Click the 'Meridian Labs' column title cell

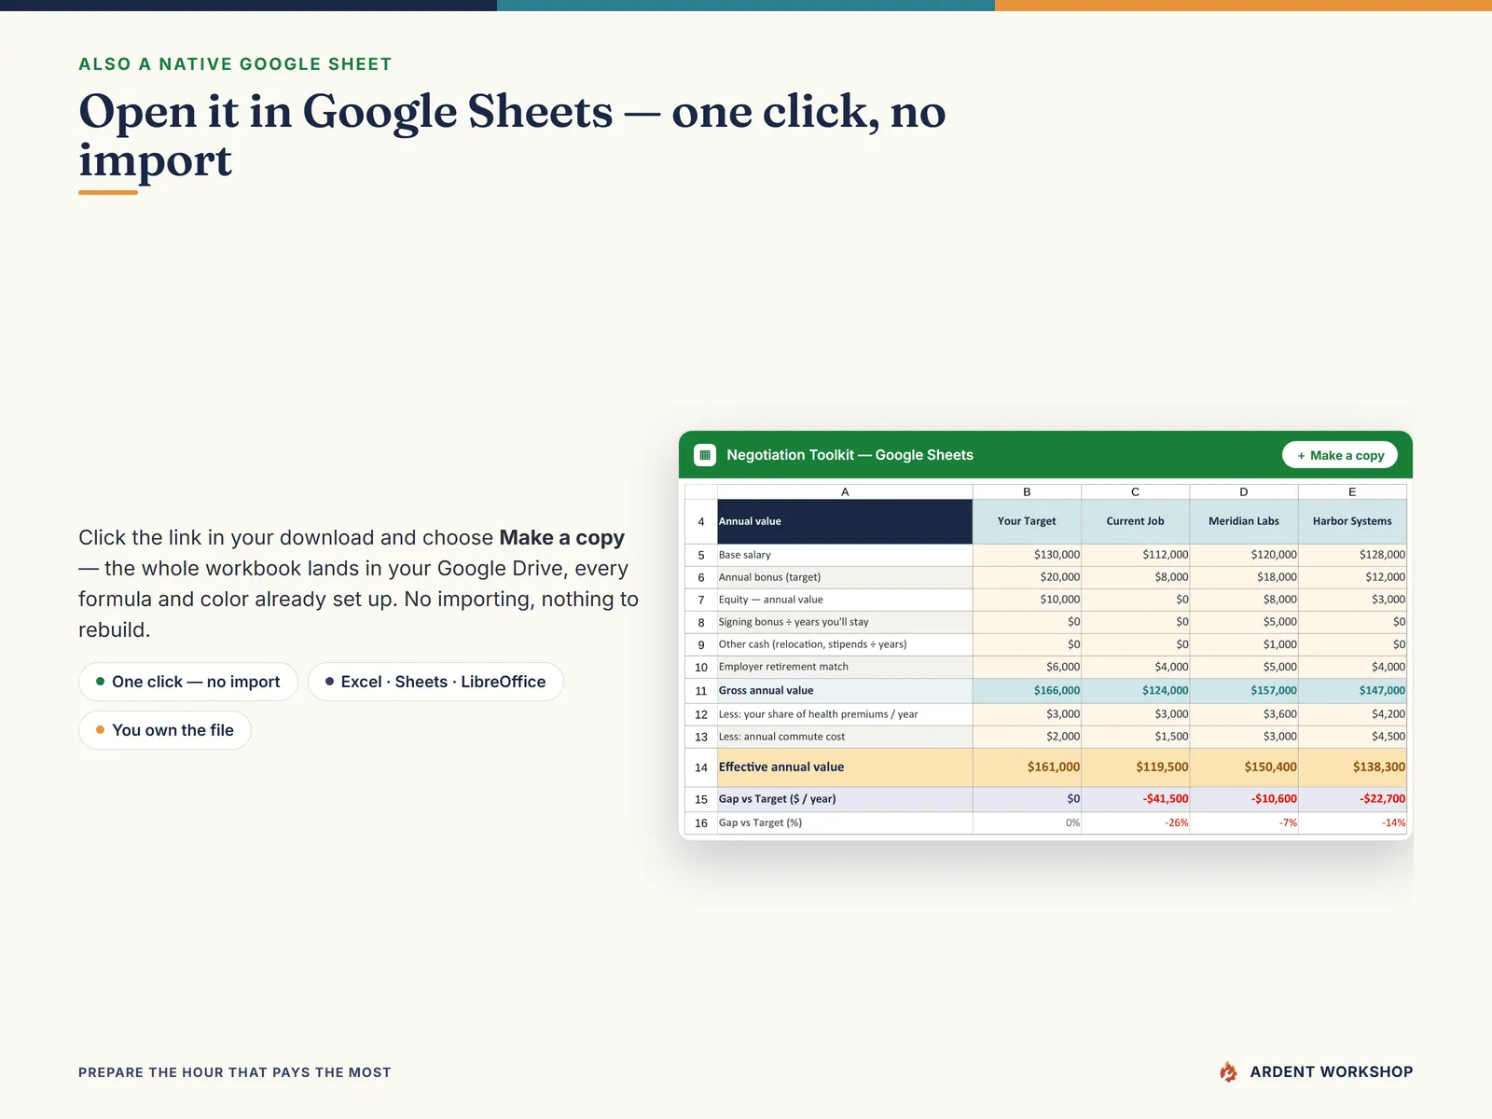[x=1244, y=521]
